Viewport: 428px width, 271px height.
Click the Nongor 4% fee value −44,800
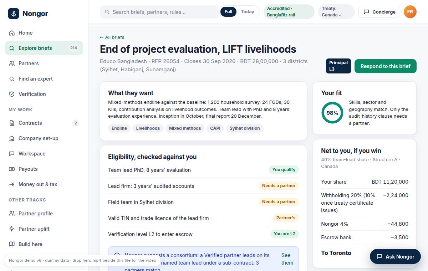(x=398, y=224)
